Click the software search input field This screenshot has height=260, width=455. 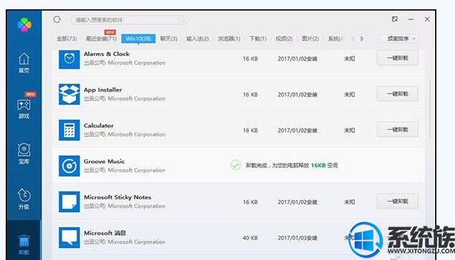129,20
